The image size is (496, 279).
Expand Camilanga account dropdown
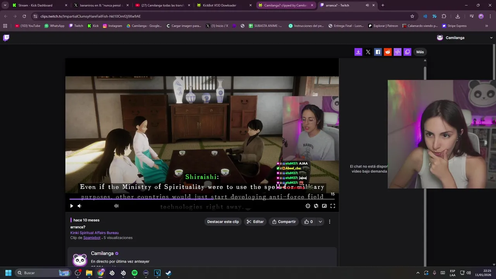pyautogui.click(x=491, y=38)
